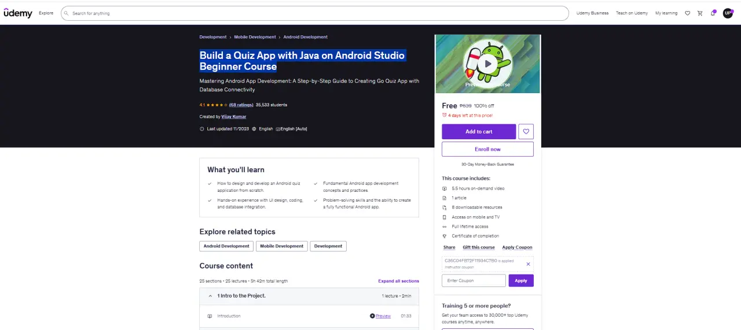
Task: Play the course preview video
Action: click(x=487, y=64)
